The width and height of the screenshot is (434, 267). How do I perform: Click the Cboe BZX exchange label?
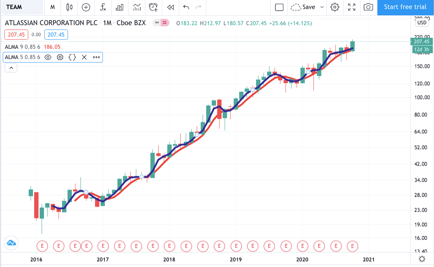point(131,23)
